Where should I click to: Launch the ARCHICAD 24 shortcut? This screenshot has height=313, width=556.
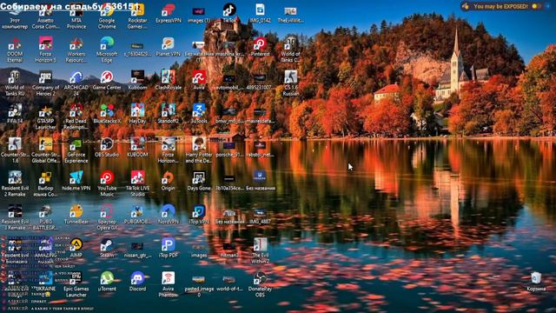pos(76,83)
